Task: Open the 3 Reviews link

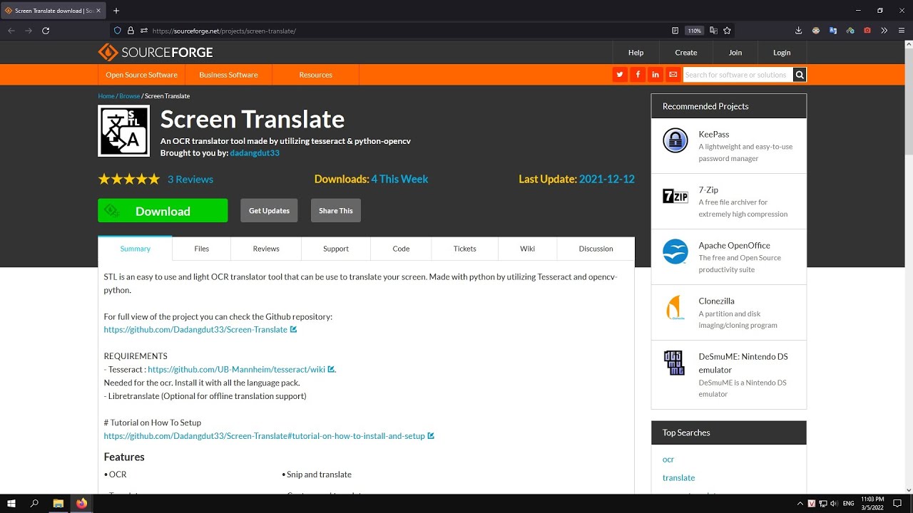Action: pyautogui.click(x=190, y=180)
